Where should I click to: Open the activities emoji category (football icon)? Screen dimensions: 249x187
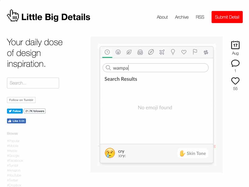pos(151,52)
